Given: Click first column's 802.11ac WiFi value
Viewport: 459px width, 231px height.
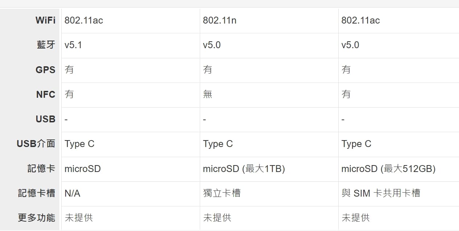Looking at the screenshot, I should coord(84,20).
